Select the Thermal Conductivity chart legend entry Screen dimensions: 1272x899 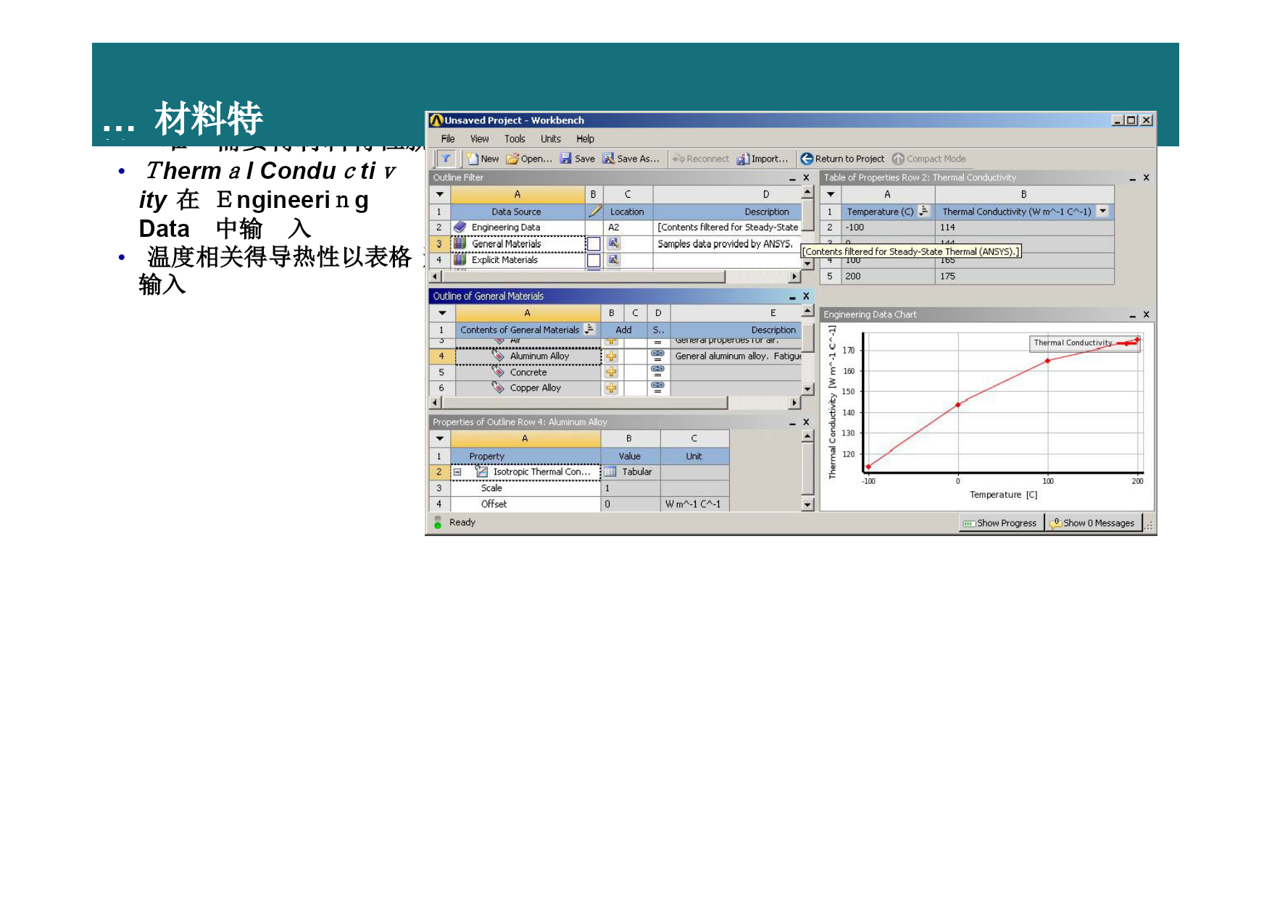1085,343
